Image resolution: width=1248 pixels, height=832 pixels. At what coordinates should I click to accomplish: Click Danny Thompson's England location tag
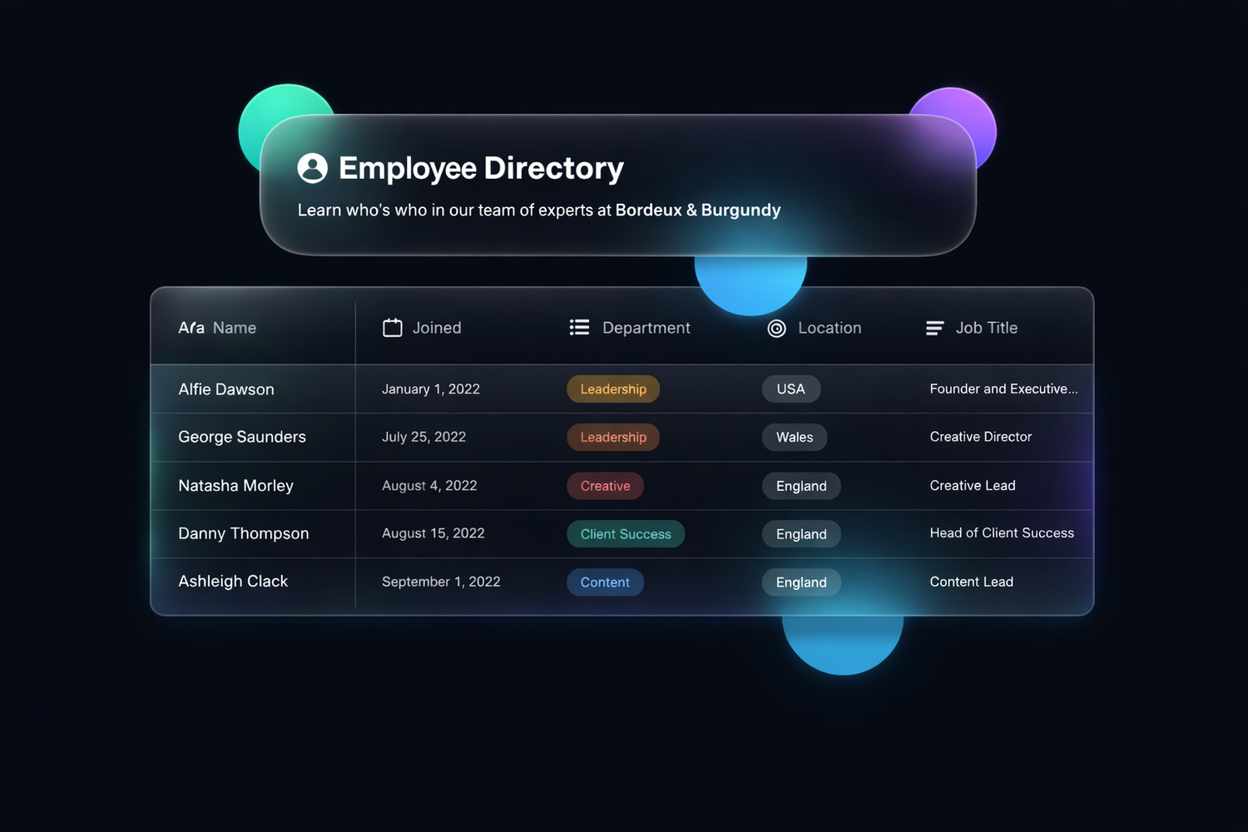click(x=801, y=534)
